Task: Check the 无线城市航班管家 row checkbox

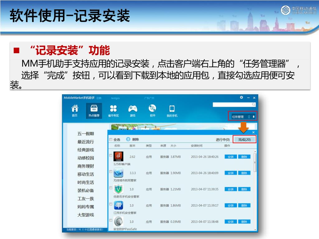Action: (111, 171)
